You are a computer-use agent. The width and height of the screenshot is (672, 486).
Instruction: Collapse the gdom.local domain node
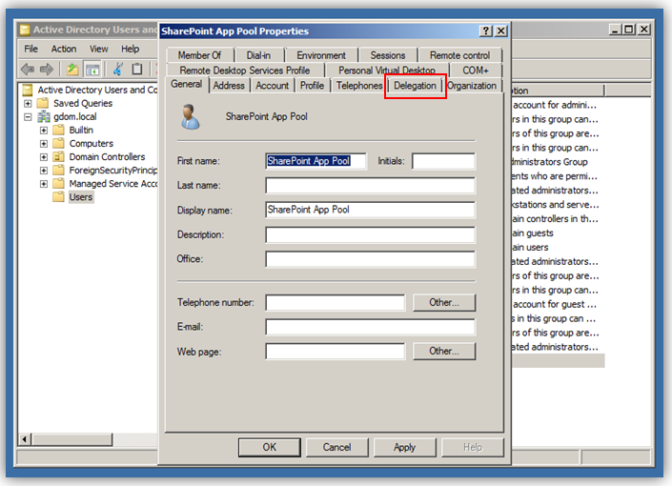click(x=28, y=116)
